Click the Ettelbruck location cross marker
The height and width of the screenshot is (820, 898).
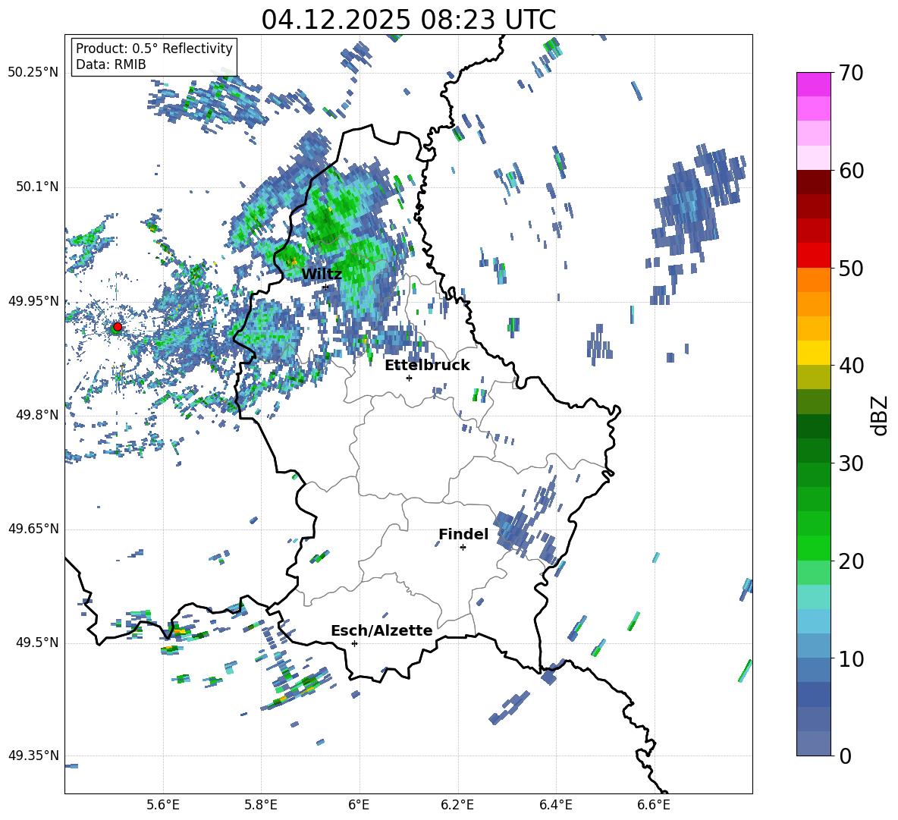click(x=409, y=378)
